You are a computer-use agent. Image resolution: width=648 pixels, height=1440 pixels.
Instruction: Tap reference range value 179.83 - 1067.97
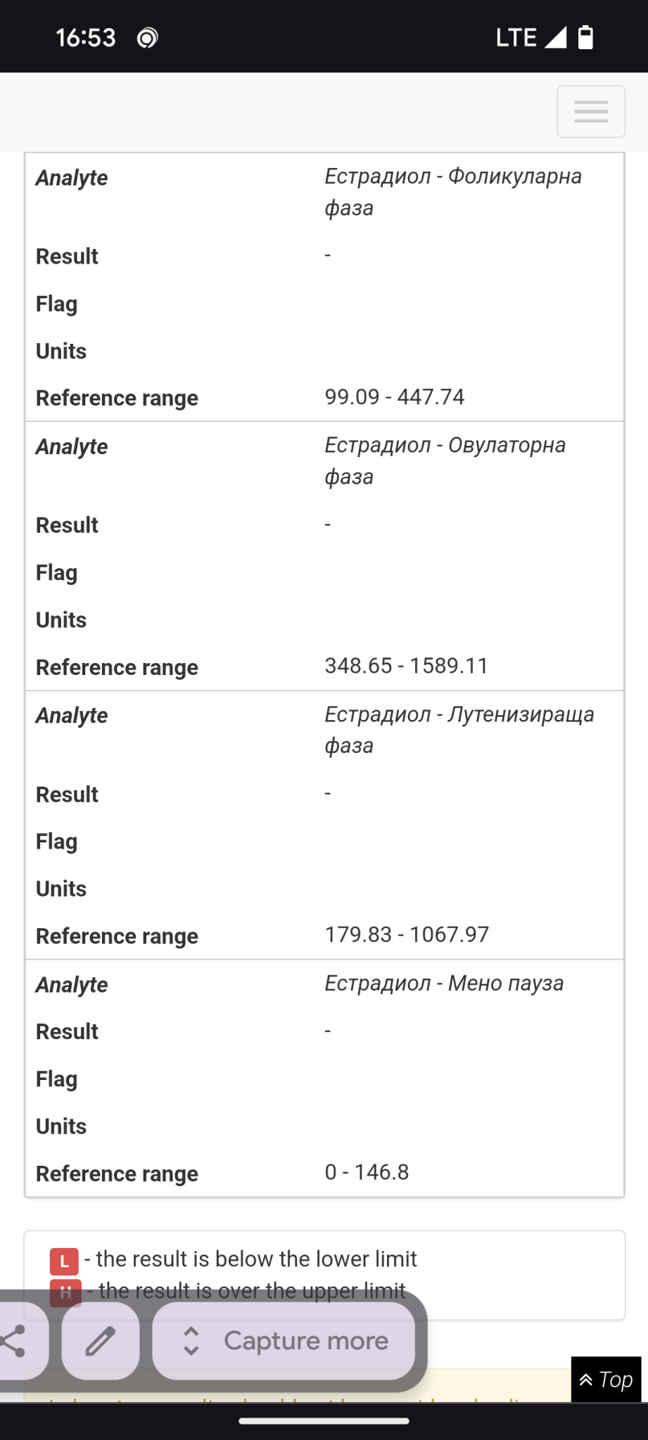click(406, 934)
